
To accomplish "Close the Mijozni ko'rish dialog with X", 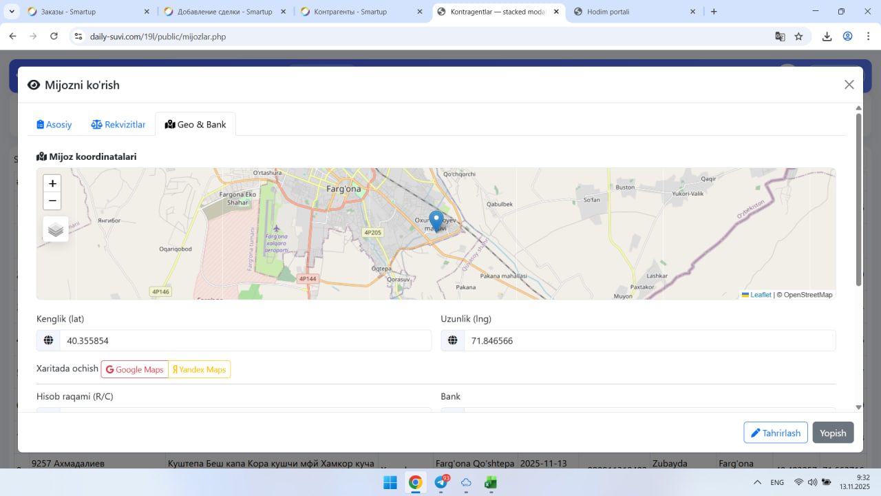I will 849,85.
